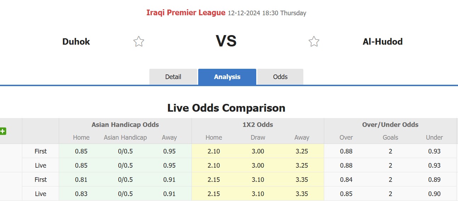Click the 1X2 Odds column header
Screen dimensions: 458x201
click(258, 125)
